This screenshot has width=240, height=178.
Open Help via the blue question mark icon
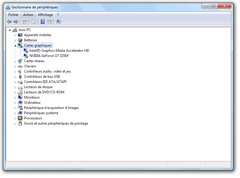(x=43, y=22)
